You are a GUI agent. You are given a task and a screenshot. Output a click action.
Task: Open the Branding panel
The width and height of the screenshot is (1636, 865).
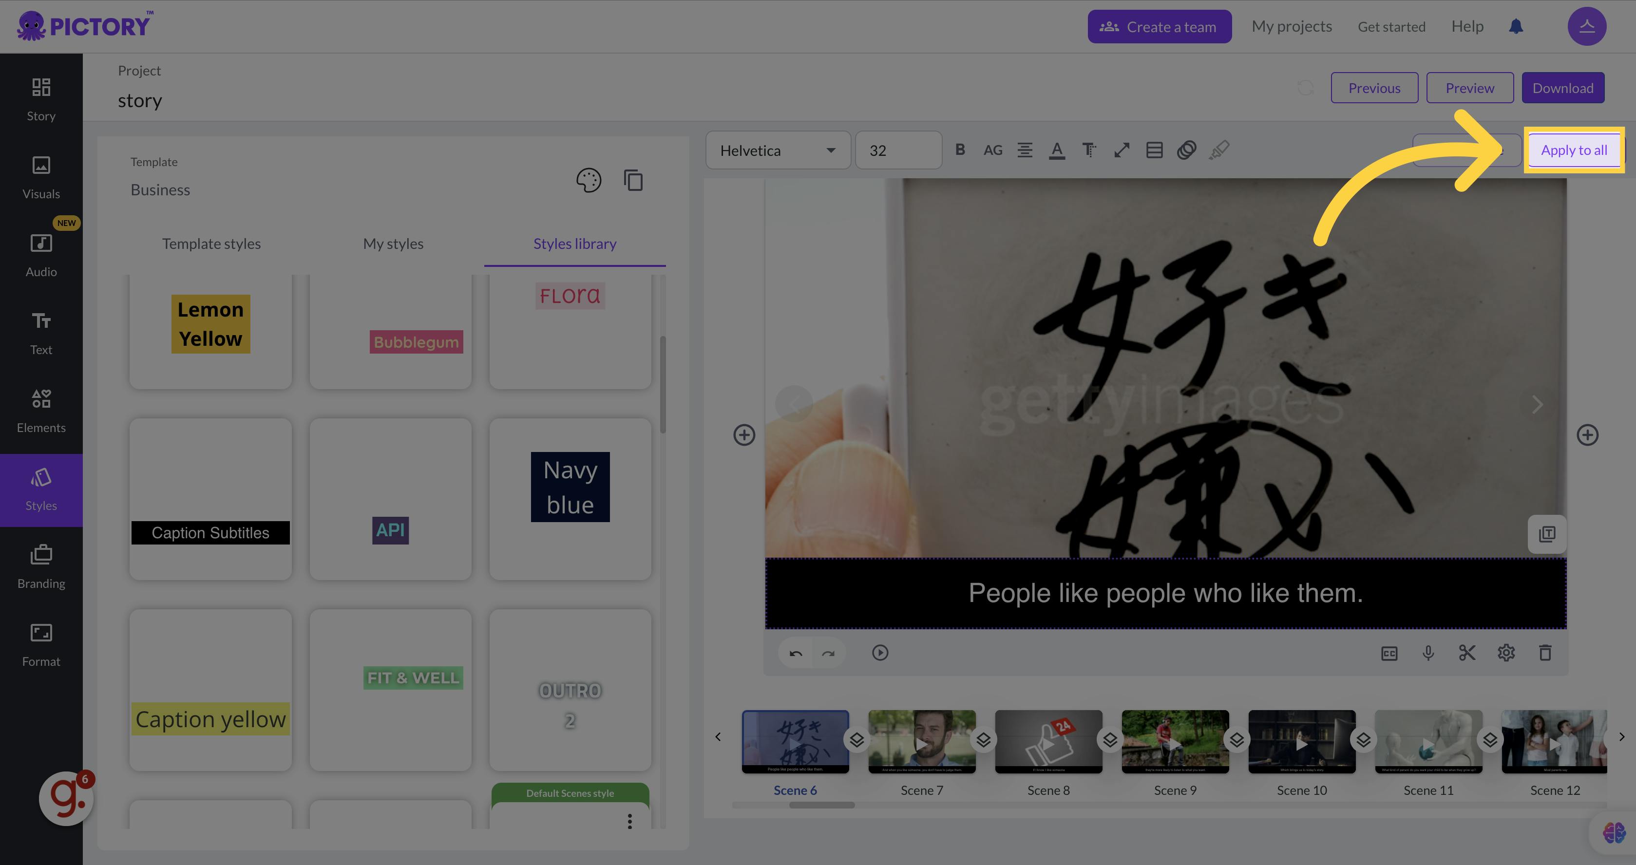41,566
